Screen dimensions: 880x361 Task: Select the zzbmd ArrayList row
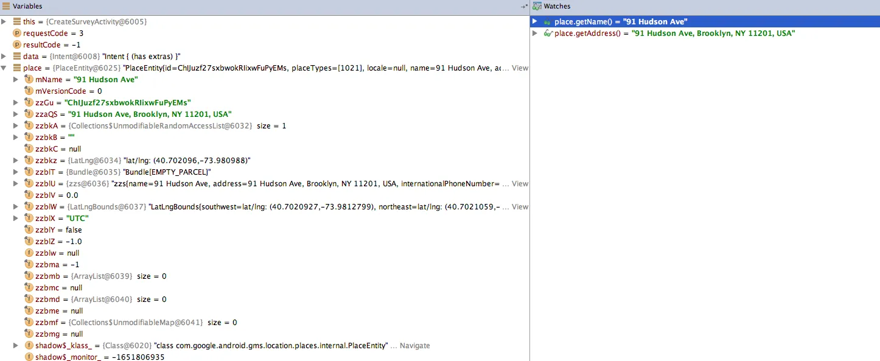(x=265, y=299)
